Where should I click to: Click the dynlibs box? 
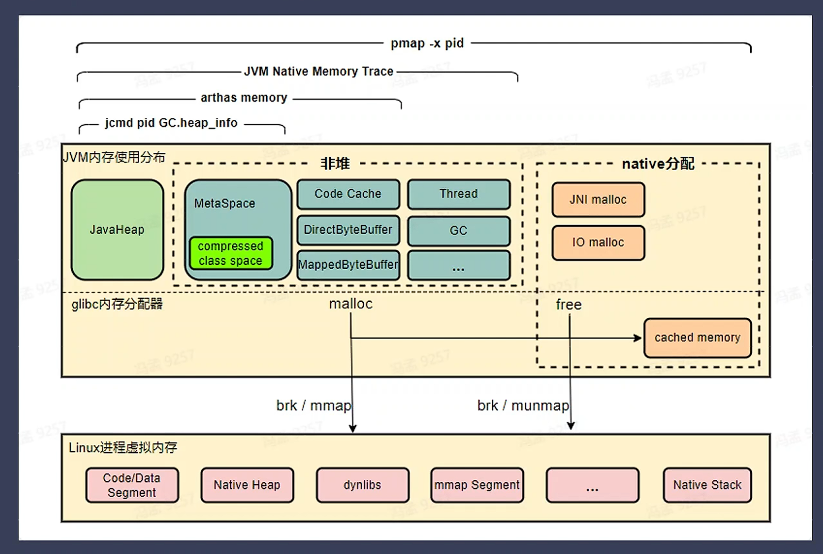[x=363, y=485]
